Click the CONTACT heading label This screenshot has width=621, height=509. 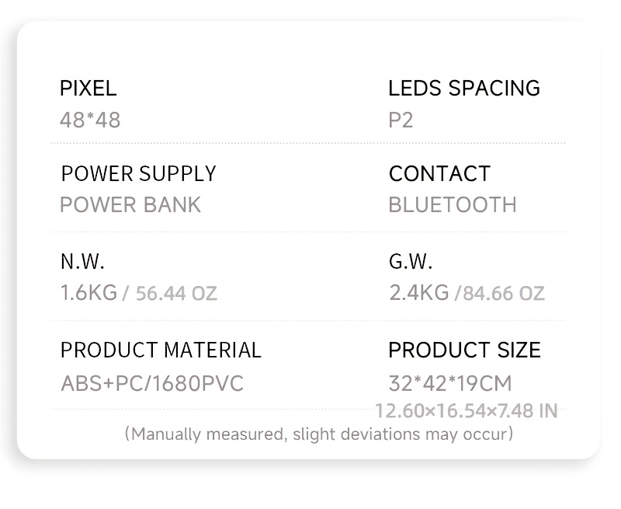coord(439,173)
